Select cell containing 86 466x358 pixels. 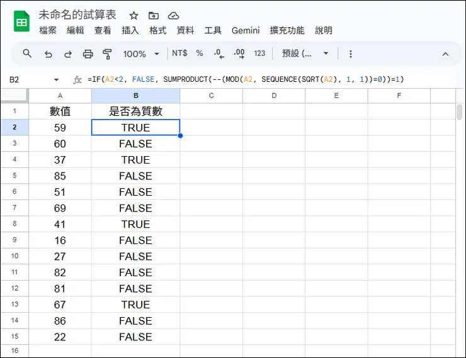[x=60, y=321]
